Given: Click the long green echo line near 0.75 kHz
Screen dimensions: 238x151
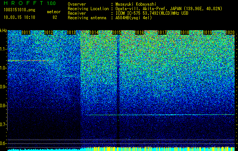Looking at the screenshot, I should (x=162, y=115).
